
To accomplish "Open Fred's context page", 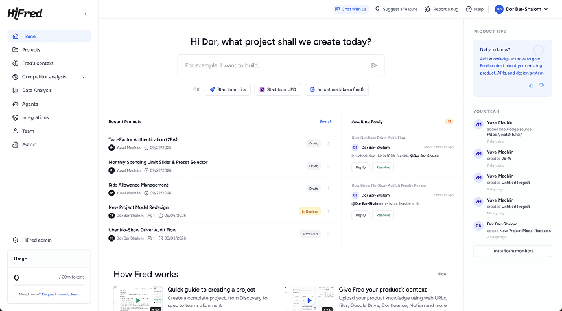I will pos(49,63).
